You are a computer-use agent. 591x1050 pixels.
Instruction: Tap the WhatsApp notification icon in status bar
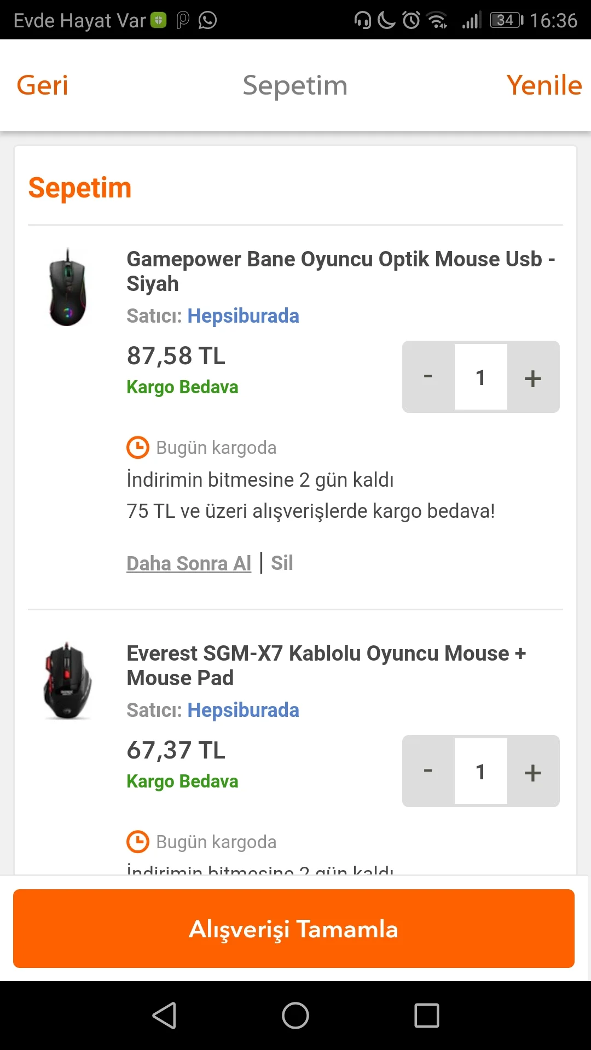pos(207,20)
